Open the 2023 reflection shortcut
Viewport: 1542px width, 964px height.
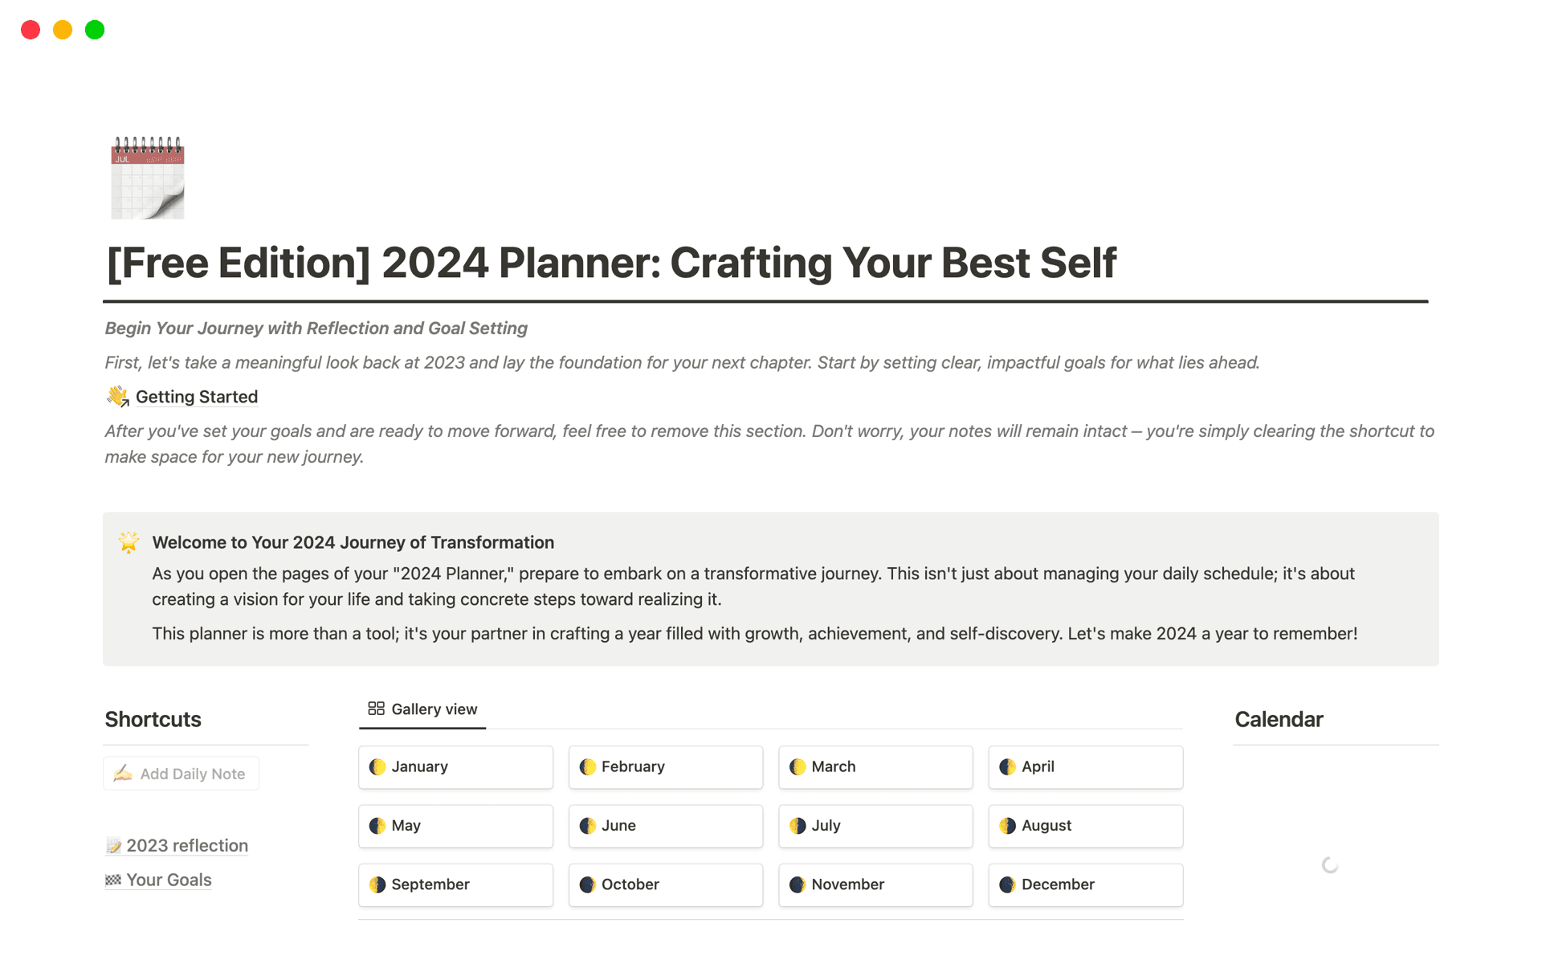click(x=186, y=846)
